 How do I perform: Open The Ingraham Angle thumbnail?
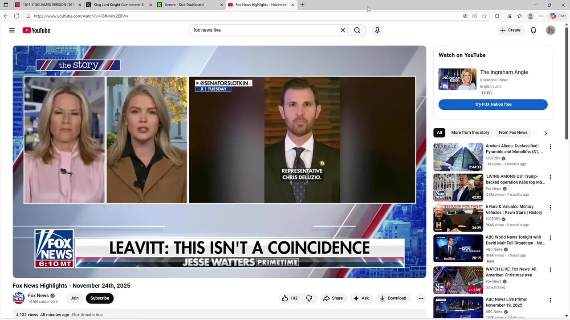point(457,79)
